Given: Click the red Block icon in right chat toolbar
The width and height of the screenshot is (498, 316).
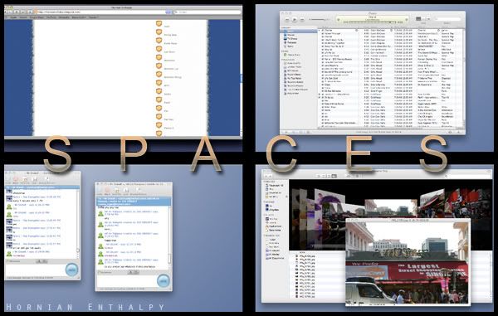Looking at the screenshot, I should [107, 190].
